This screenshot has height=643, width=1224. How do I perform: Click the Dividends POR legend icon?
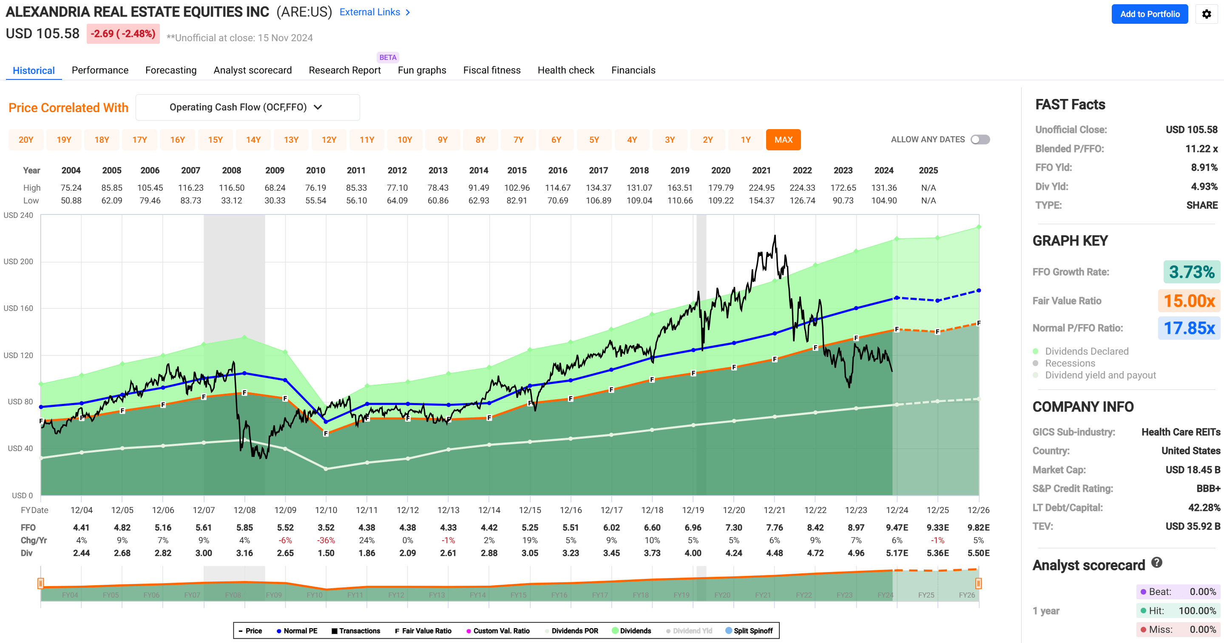(x=545, y=631)
